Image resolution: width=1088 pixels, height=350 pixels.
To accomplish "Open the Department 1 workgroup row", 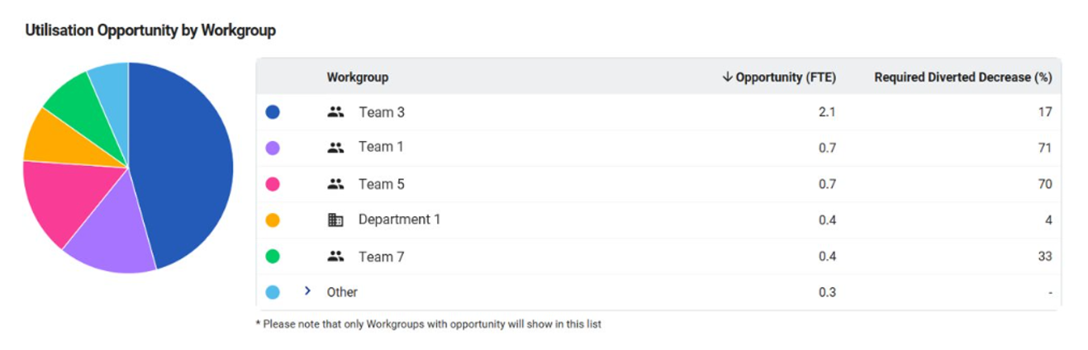I will 658,220.
